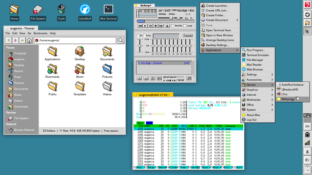
Task: Open Computer in Thunar Places sidebar
Action: point(18,53)
